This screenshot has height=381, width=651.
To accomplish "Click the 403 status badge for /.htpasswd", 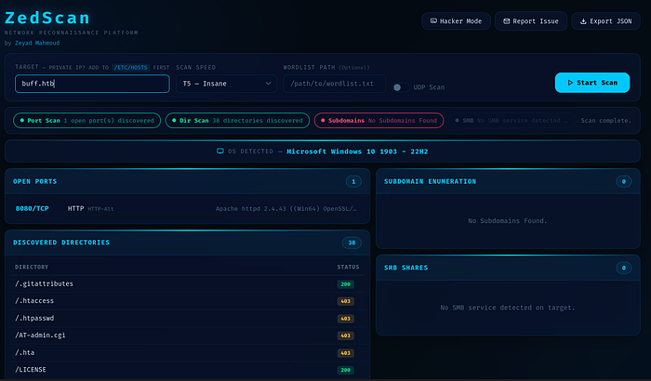I will pos(345,319).
